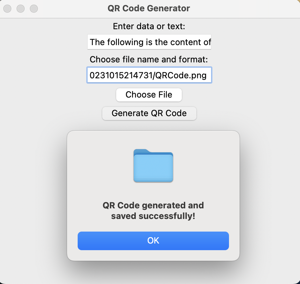Click the 'QR Code generated and' message line

pyautogui.click(x=153, y=205)
